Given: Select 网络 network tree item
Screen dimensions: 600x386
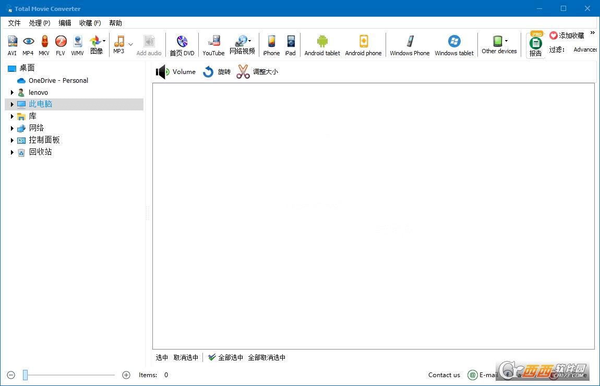Looking at the screenshot, I should (x=37, y=129).
